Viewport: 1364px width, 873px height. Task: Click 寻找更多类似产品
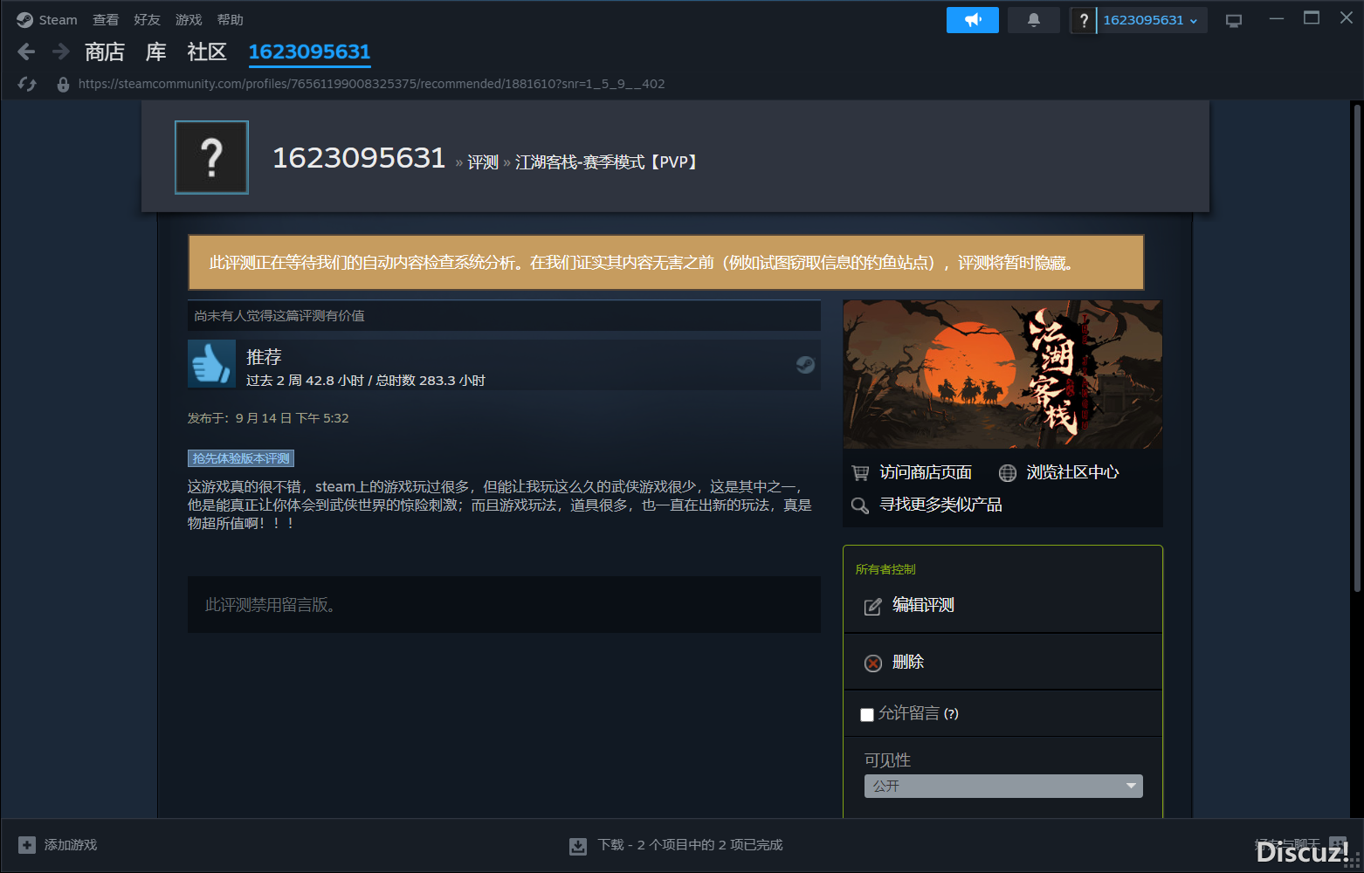point(940,505)
